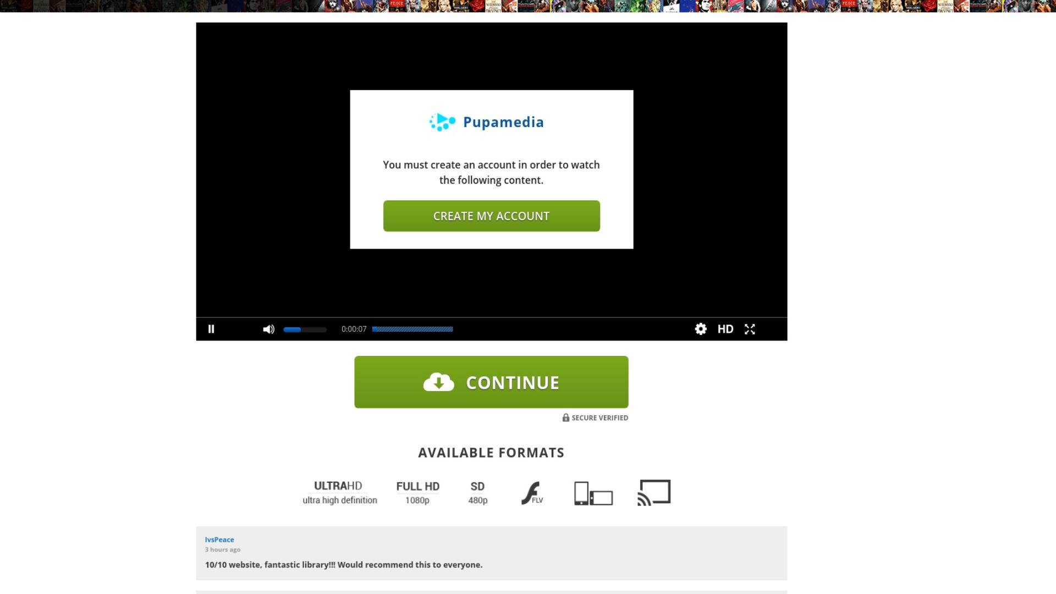Click the mobile and tablet devices icon
The width and height of the screenshot is (1056, 594).
(593, 493)
